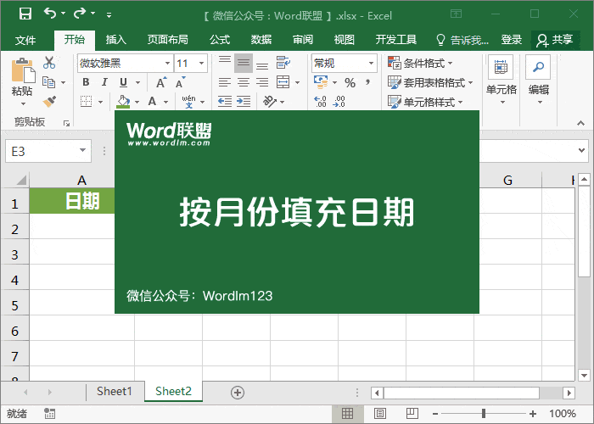
Task: Open the 插入 ribbon tab
Action: 115,40
